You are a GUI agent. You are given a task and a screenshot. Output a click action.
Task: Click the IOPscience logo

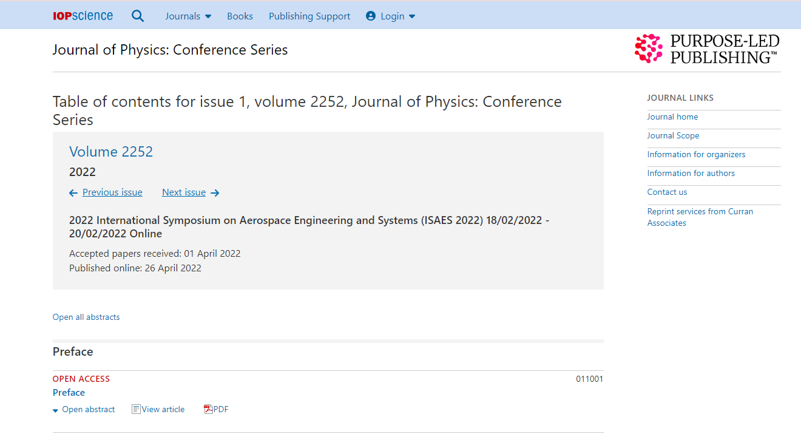(83, 16)
